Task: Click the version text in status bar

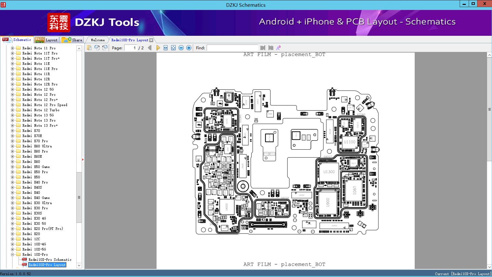Action: pyautogui.click(x=16, y=274)
